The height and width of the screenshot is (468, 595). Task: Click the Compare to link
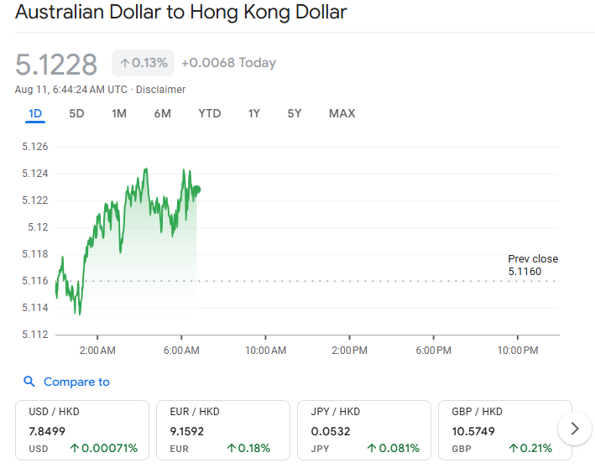point(76,382)
